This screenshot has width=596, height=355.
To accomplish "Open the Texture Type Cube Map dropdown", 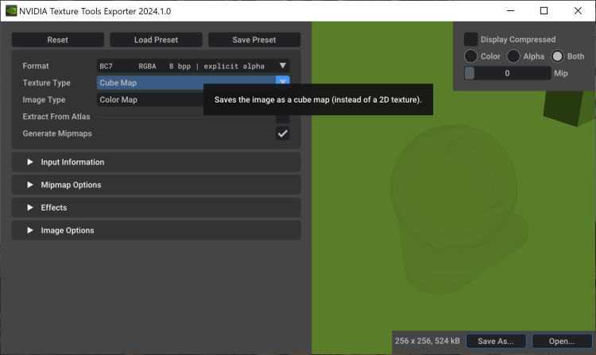I will click(193, 83).
